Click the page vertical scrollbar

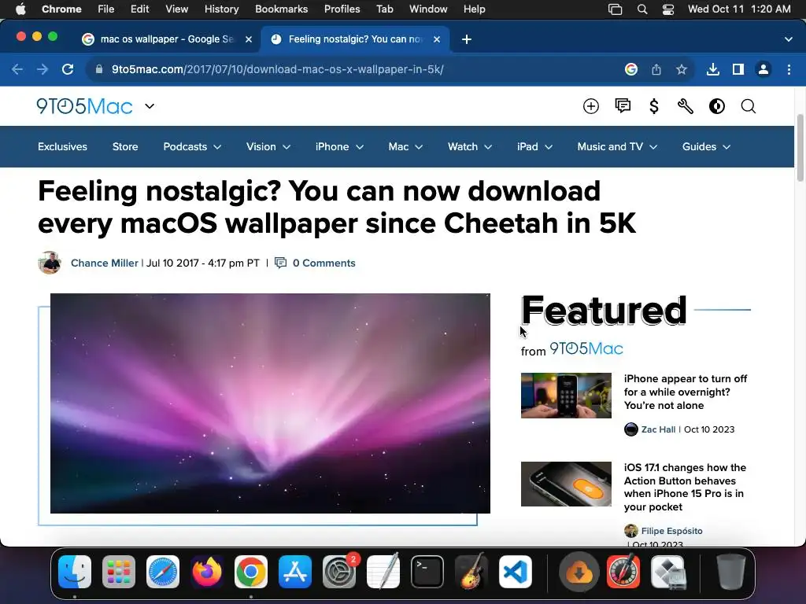800,148
